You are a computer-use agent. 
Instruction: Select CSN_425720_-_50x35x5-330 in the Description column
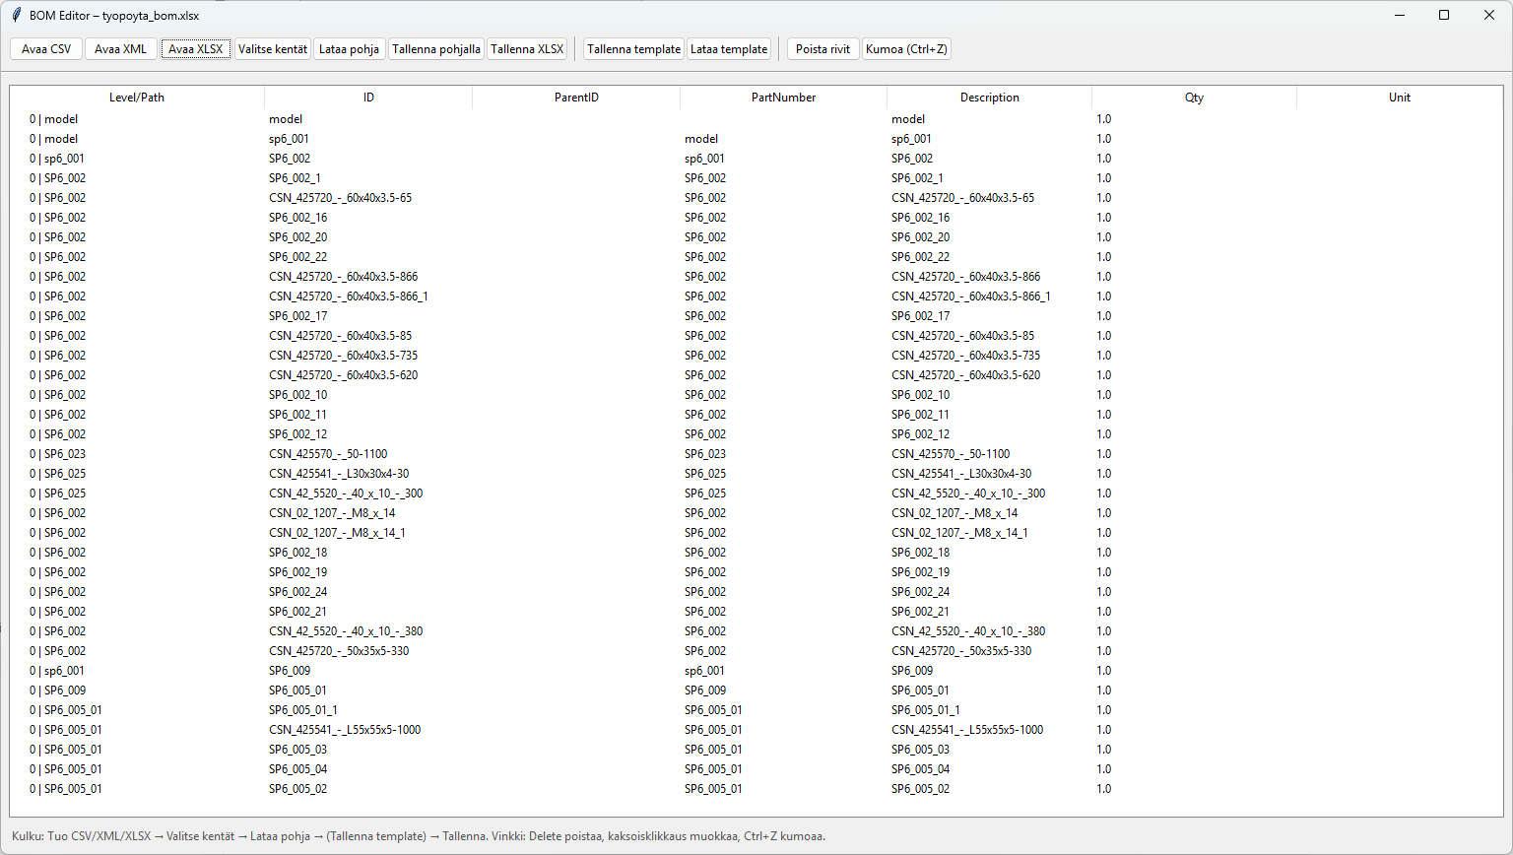click(x=961, y=651)
